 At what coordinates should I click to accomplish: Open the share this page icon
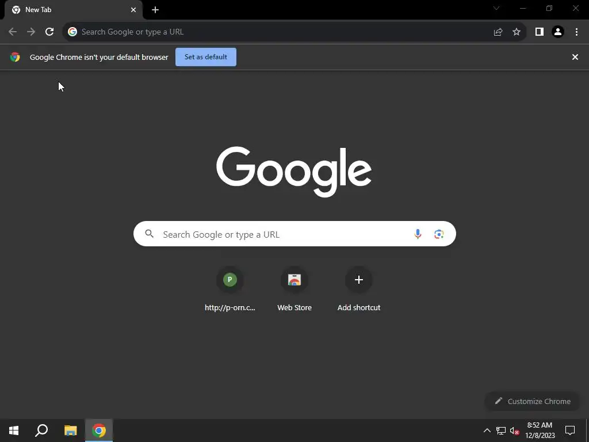498,32
